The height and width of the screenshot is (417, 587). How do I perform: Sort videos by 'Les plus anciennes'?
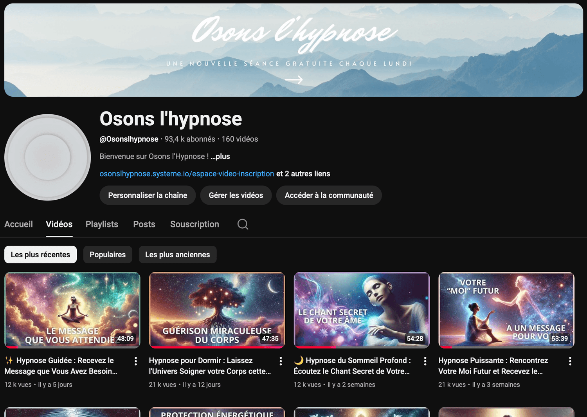(x=177, y=255)
